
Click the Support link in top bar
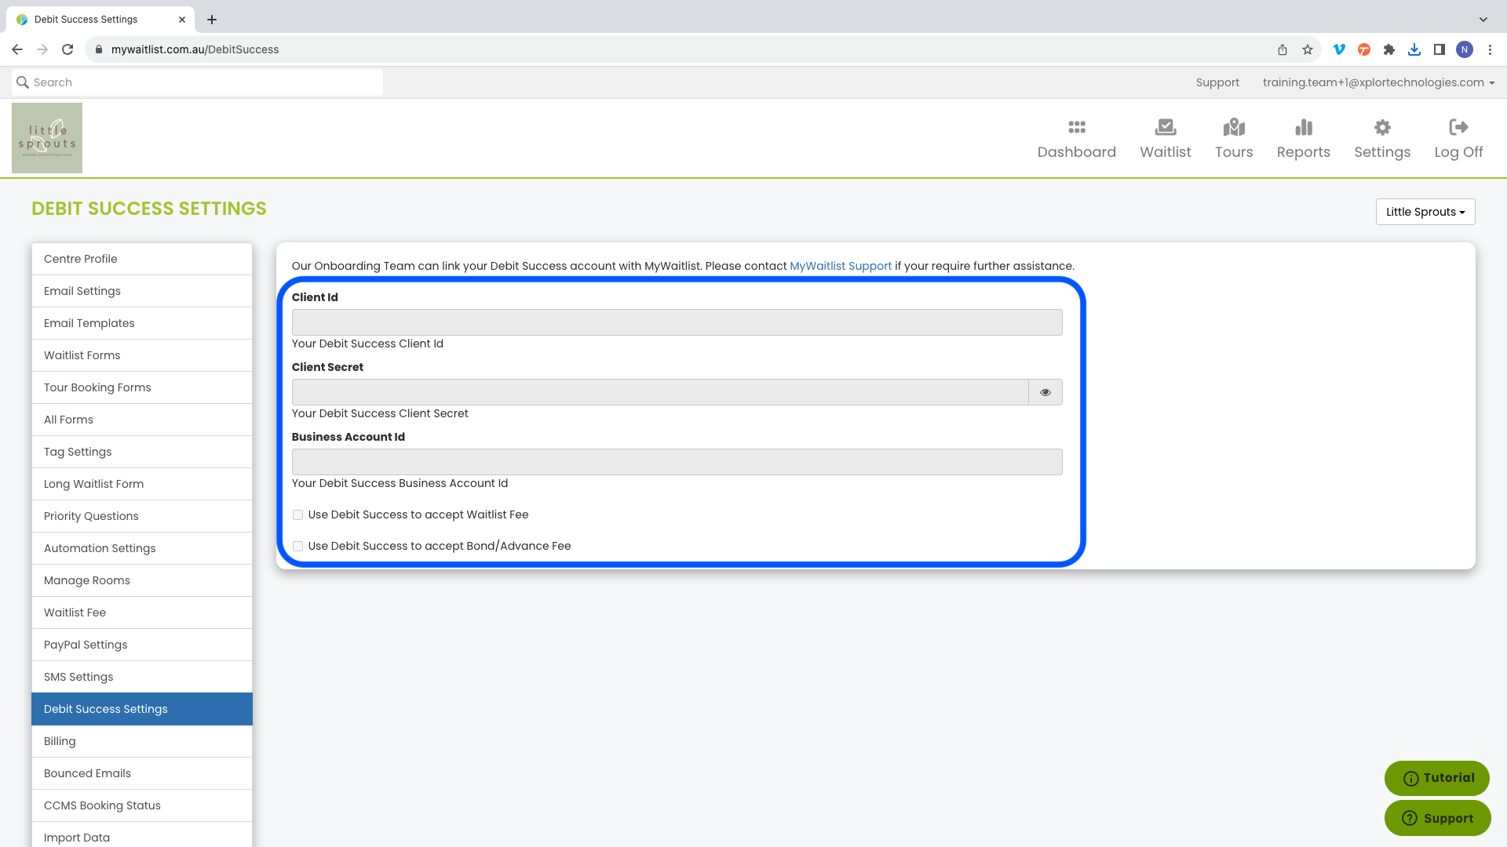point(1217,82)
